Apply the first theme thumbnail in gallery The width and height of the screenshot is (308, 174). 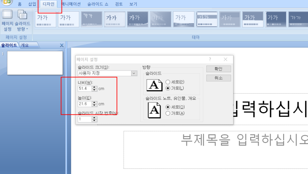tap(45, 19)
